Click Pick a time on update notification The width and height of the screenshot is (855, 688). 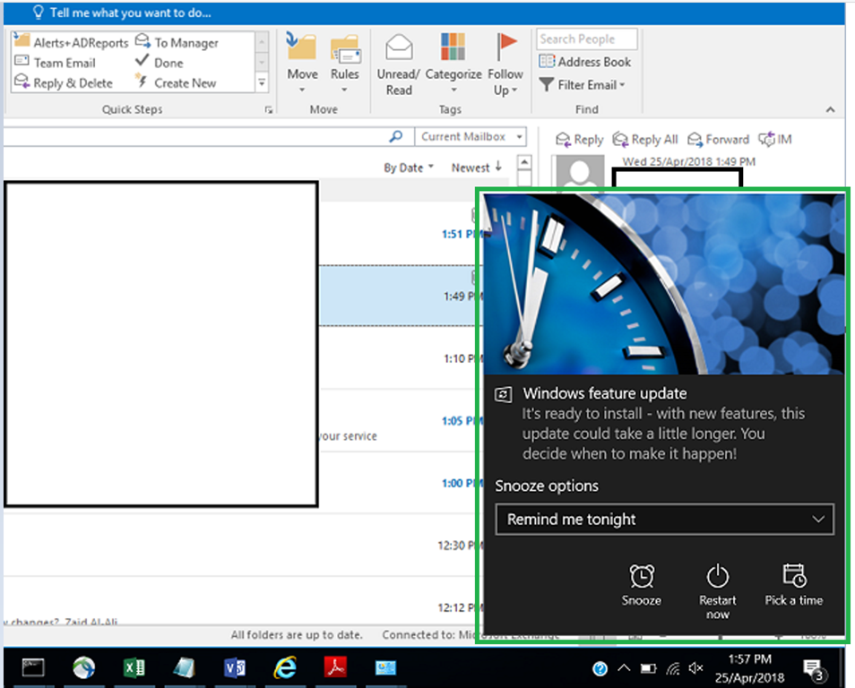point(793,586)
